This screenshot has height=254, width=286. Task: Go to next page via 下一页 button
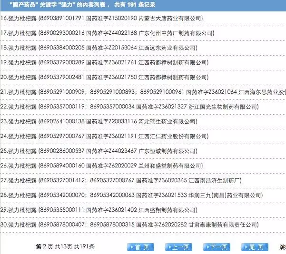pos(217,247)
